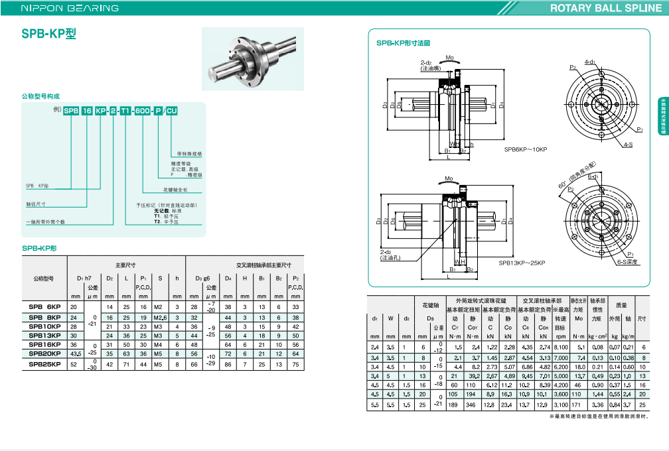This screenshot has width=669, height=451.
Task: Click the 60° (同角度分配) angle label
Action: [577, 175]
